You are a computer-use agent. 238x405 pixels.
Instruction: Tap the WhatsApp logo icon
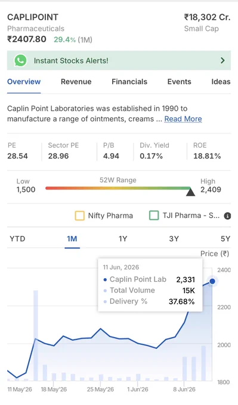(21, 60)
